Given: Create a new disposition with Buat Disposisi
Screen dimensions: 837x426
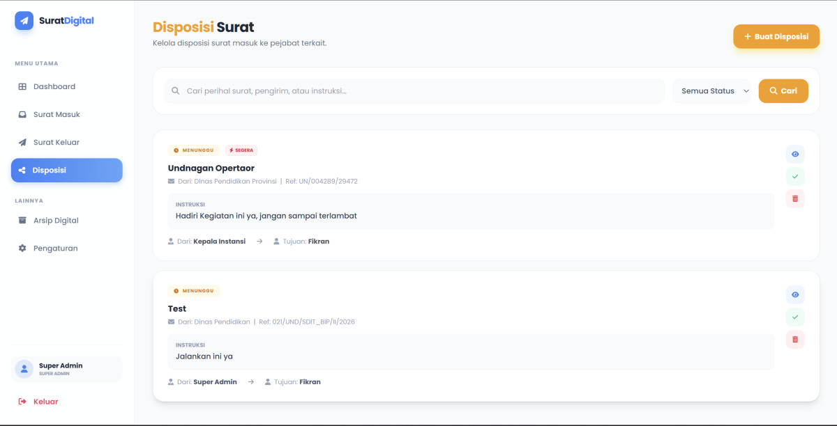Looking at the screenshot, I should pos(776,37).
